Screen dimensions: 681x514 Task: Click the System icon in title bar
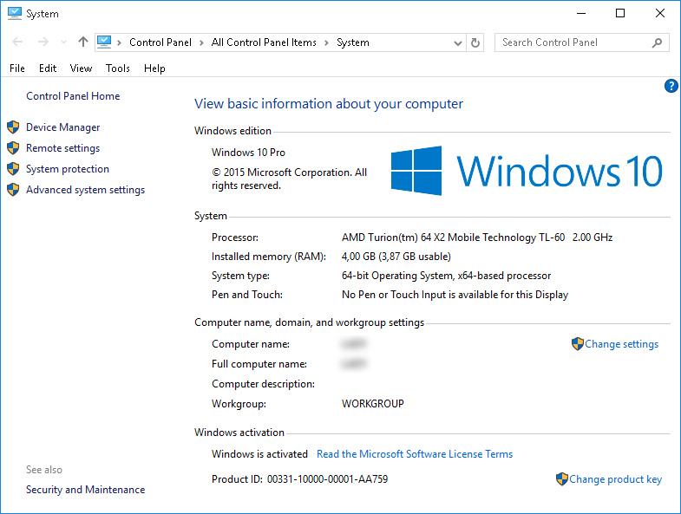click(15, 13)
